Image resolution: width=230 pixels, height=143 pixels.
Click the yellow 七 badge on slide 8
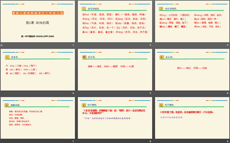coord(83,105)
